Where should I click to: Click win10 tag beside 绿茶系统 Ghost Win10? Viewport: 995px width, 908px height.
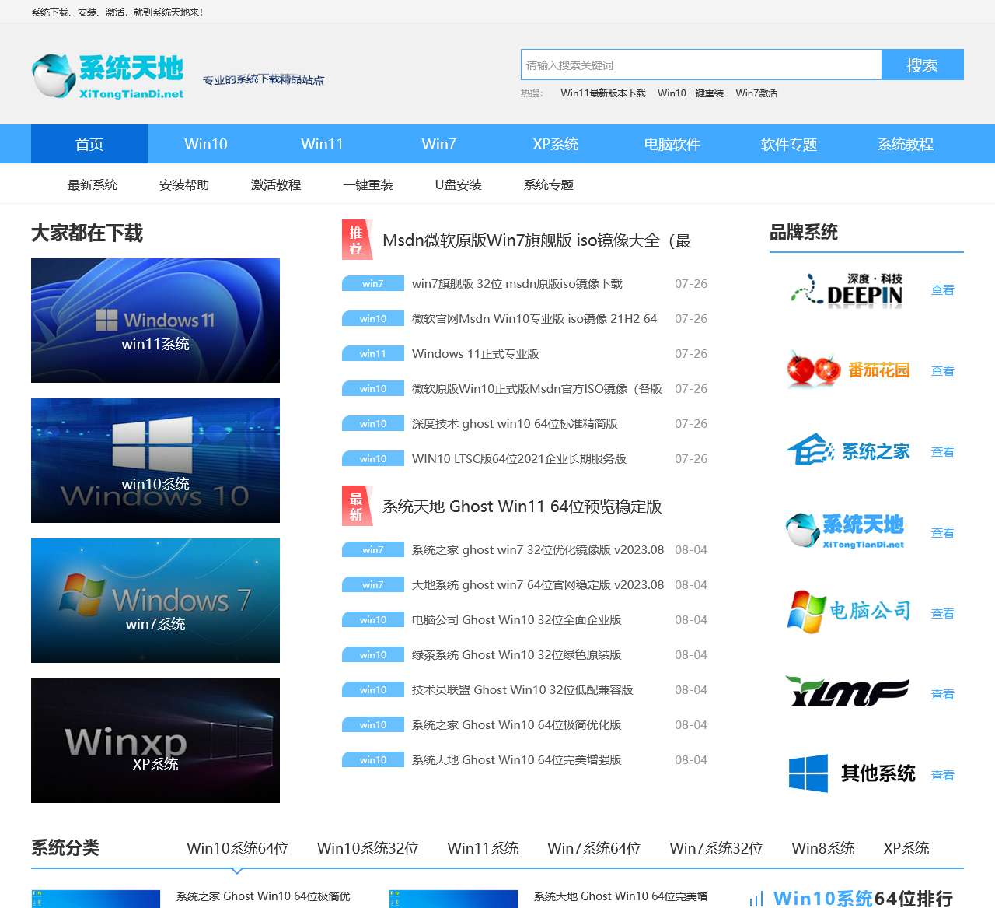(x=373, y=655)
